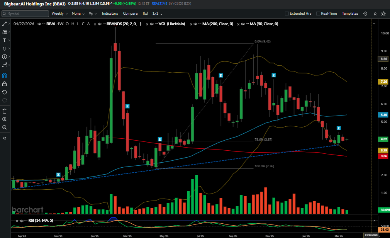Toggle visibility eye for VOL indicator
Viewport: 390px width, 238px height.
[x=151, y=24]
